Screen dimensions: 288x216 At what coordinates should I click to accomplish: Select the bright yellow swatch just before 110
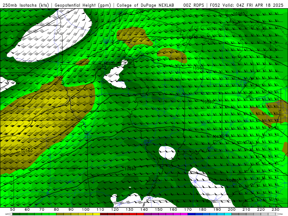coord(96,214)
